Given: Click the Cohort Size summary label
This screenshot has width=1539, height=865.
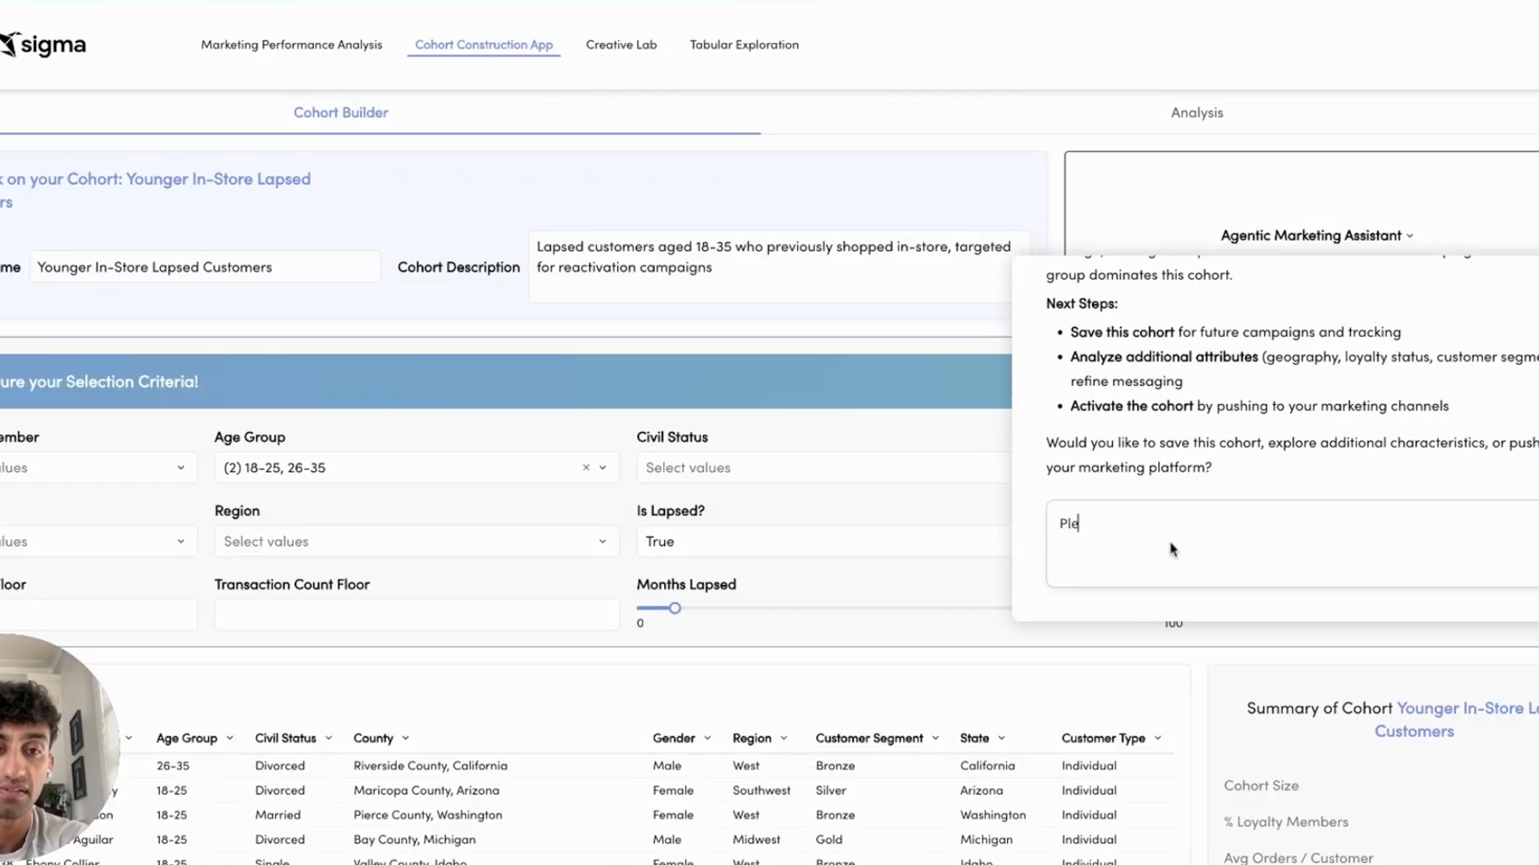Looking at the screenshot, I should pyautogui.click(x=1261, y=786).
